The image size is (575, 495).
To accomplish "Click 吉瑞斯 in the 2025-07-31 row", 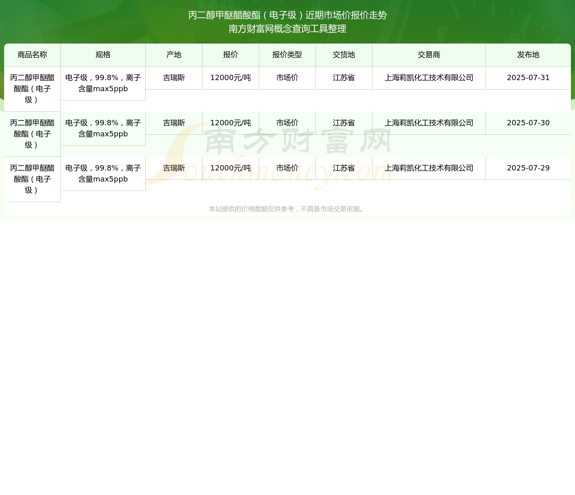I will point(174,78).
